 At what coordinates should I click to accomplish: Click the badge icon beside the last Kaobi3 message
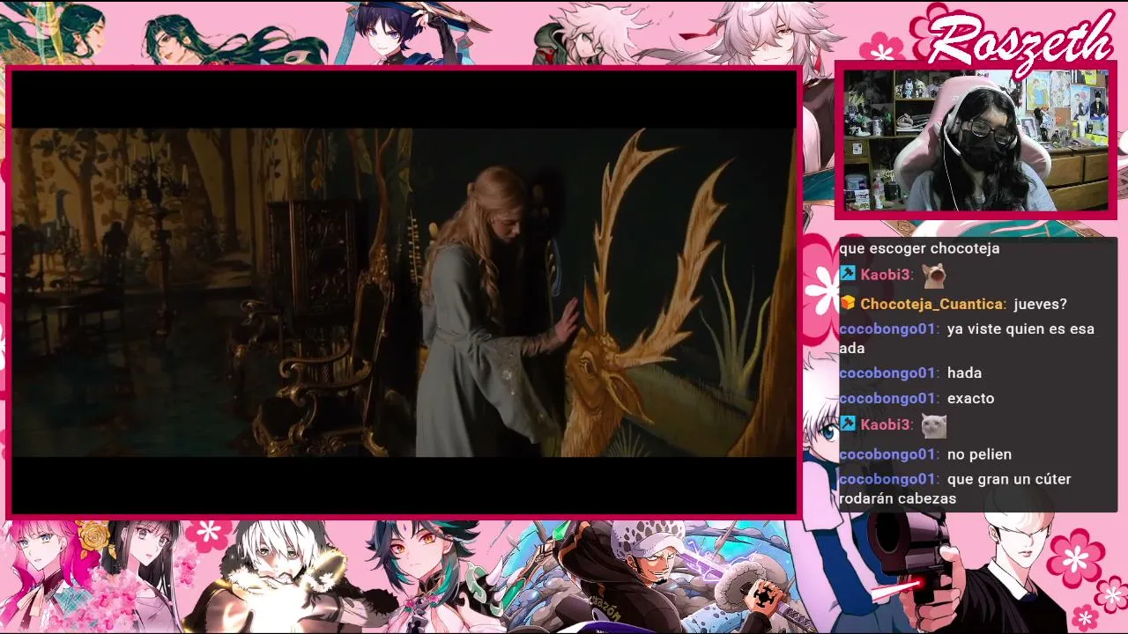847,424
